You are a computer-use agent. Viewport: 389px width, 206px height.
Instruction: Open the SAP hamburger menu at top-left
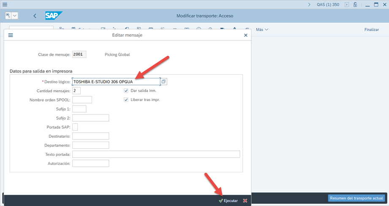[5, 5]
